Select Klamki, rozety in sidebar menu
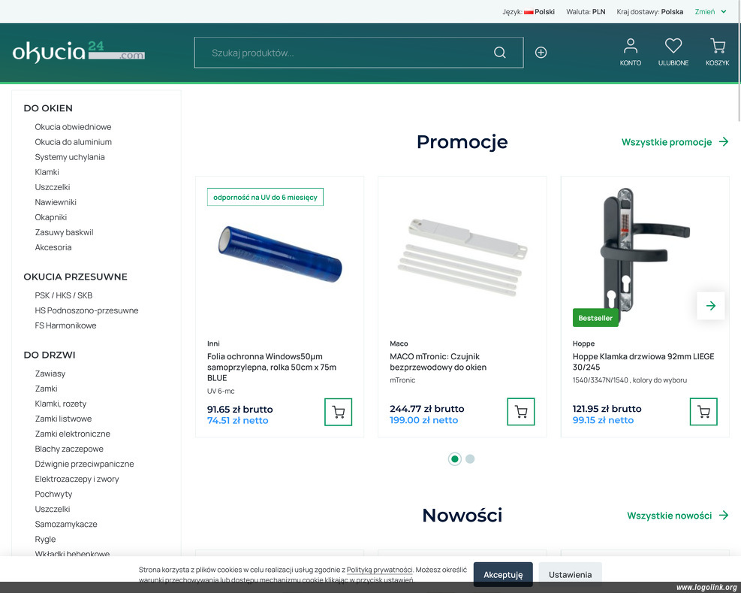 click(x=61, y=404)
